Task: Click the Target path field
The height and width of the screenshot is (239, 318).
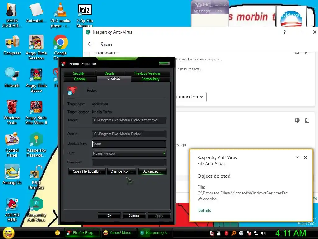Action: point(129,120)
